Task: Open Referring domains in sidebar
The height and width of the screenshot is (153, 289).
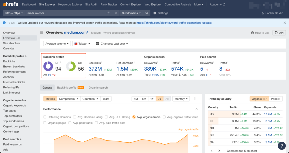Action: point(15,72)
